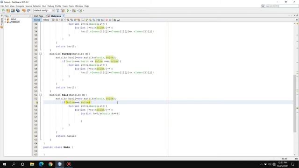Open the default config dropdown
Screen dimensions: 299x168
pos(44,10)
